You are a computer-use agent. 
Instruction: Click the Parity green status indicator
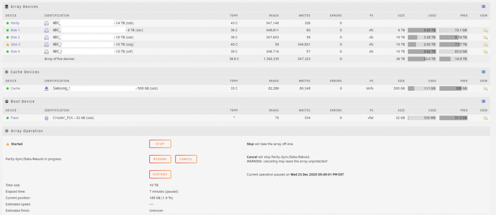pos(7,23)
